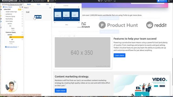Select index.html in the site tree
This screenshot has height=97, width=173.
click(7, 9)
